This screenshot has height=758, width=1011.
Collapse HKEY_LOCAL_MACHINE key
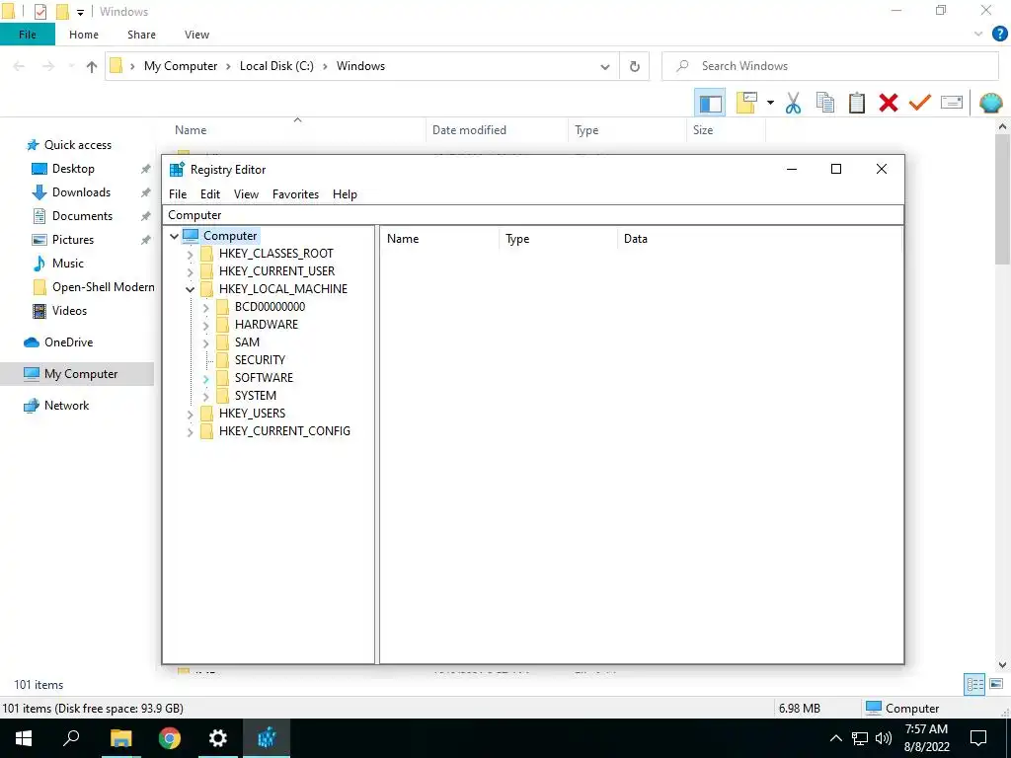pos(191,289)
